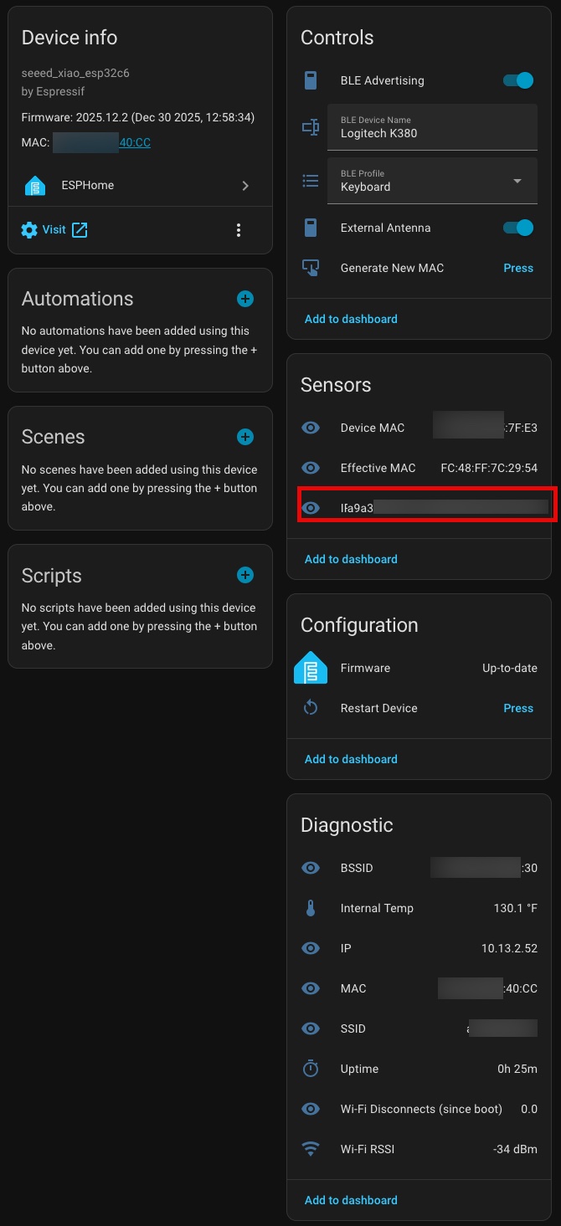This screenshot has width=561, height=1226.
Task: Add a new scene with plus icon
Action: [x=245, y=437]
